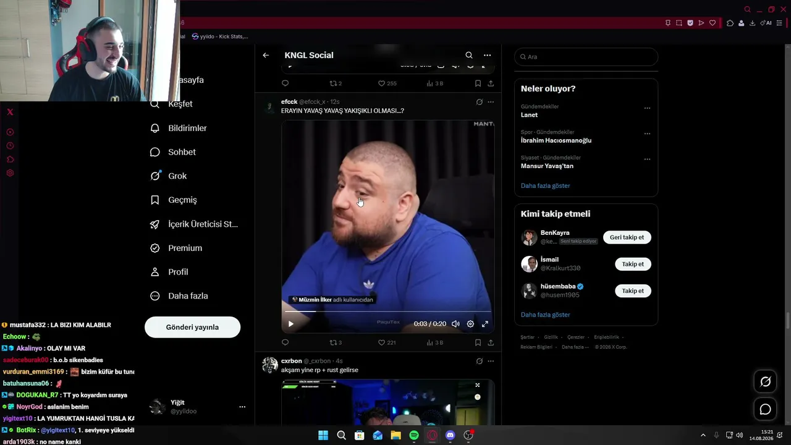
Task: Open more options on cxrbon's post
Action: point(491,361)
